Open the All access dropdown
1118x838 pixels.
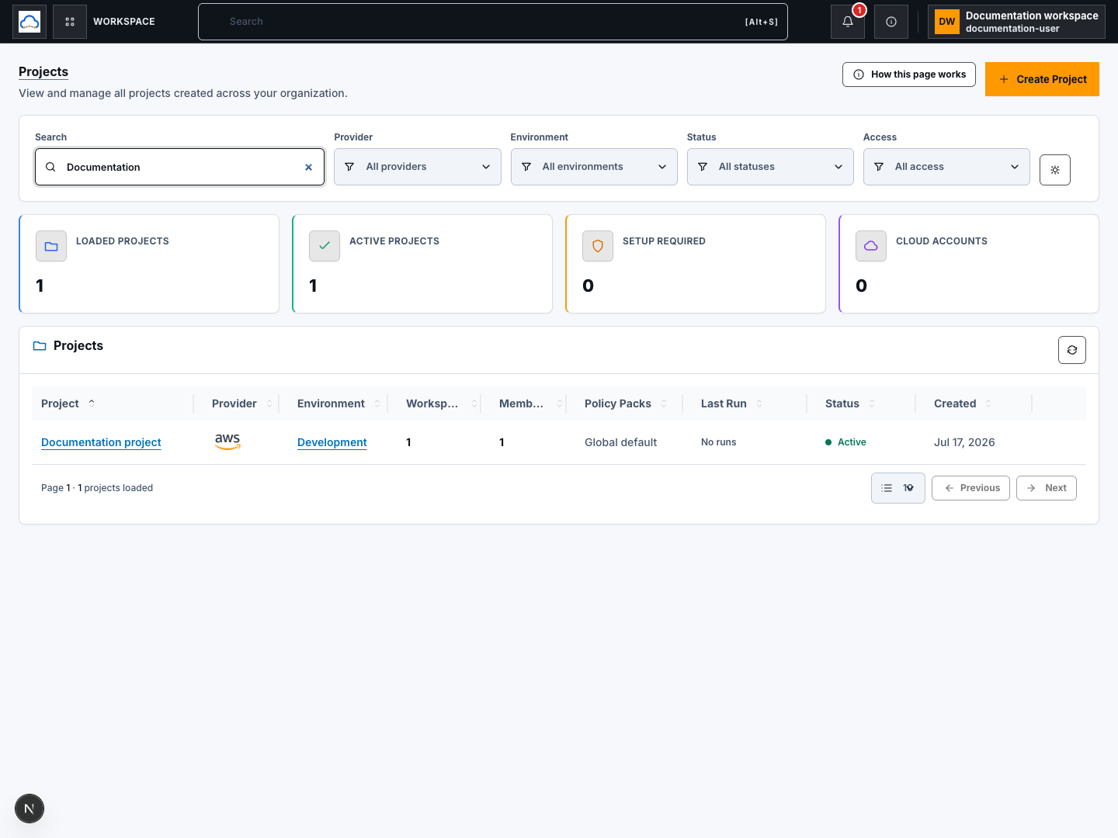click(x=946, y=167)
